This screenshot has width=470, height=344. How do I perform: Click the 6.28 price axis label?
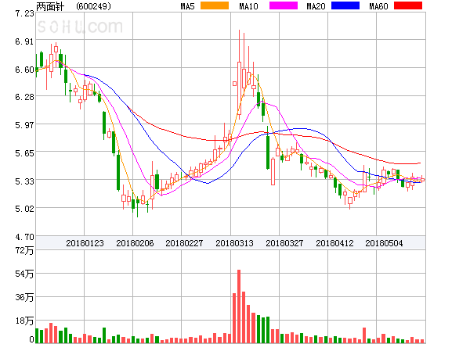pyautogui.click(x=24, y=97)
